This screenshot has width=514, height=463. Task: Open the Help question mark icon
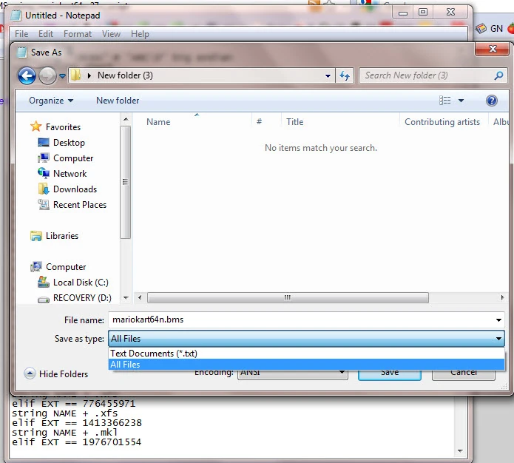tap(492, 101)
